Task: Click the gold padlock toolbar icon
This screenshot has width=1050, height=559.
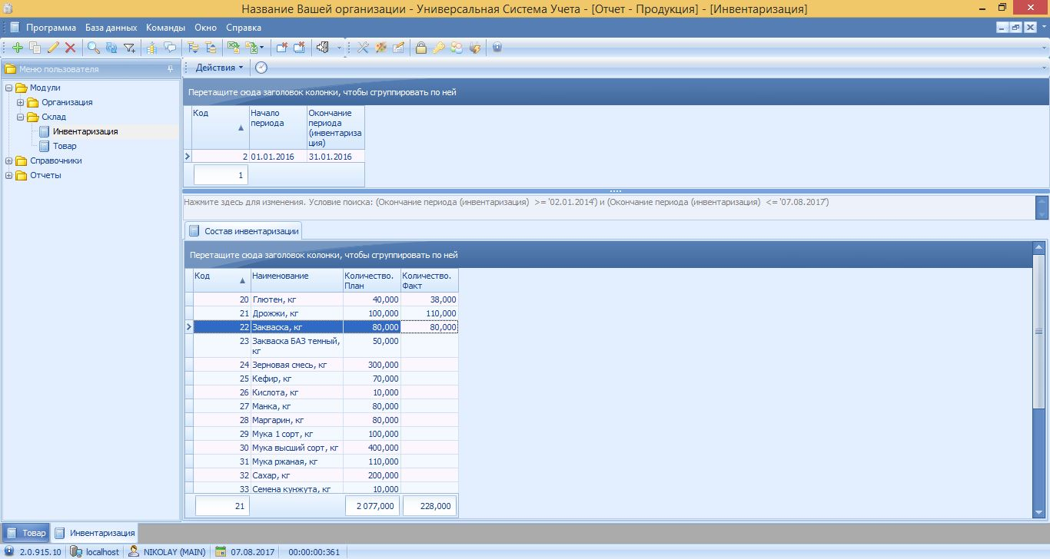Action: point(421,48)
